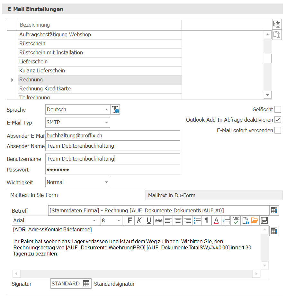286x297 pixels.
Task: Toggle italic (K) formatting
Action: click(x=139, y=220)
